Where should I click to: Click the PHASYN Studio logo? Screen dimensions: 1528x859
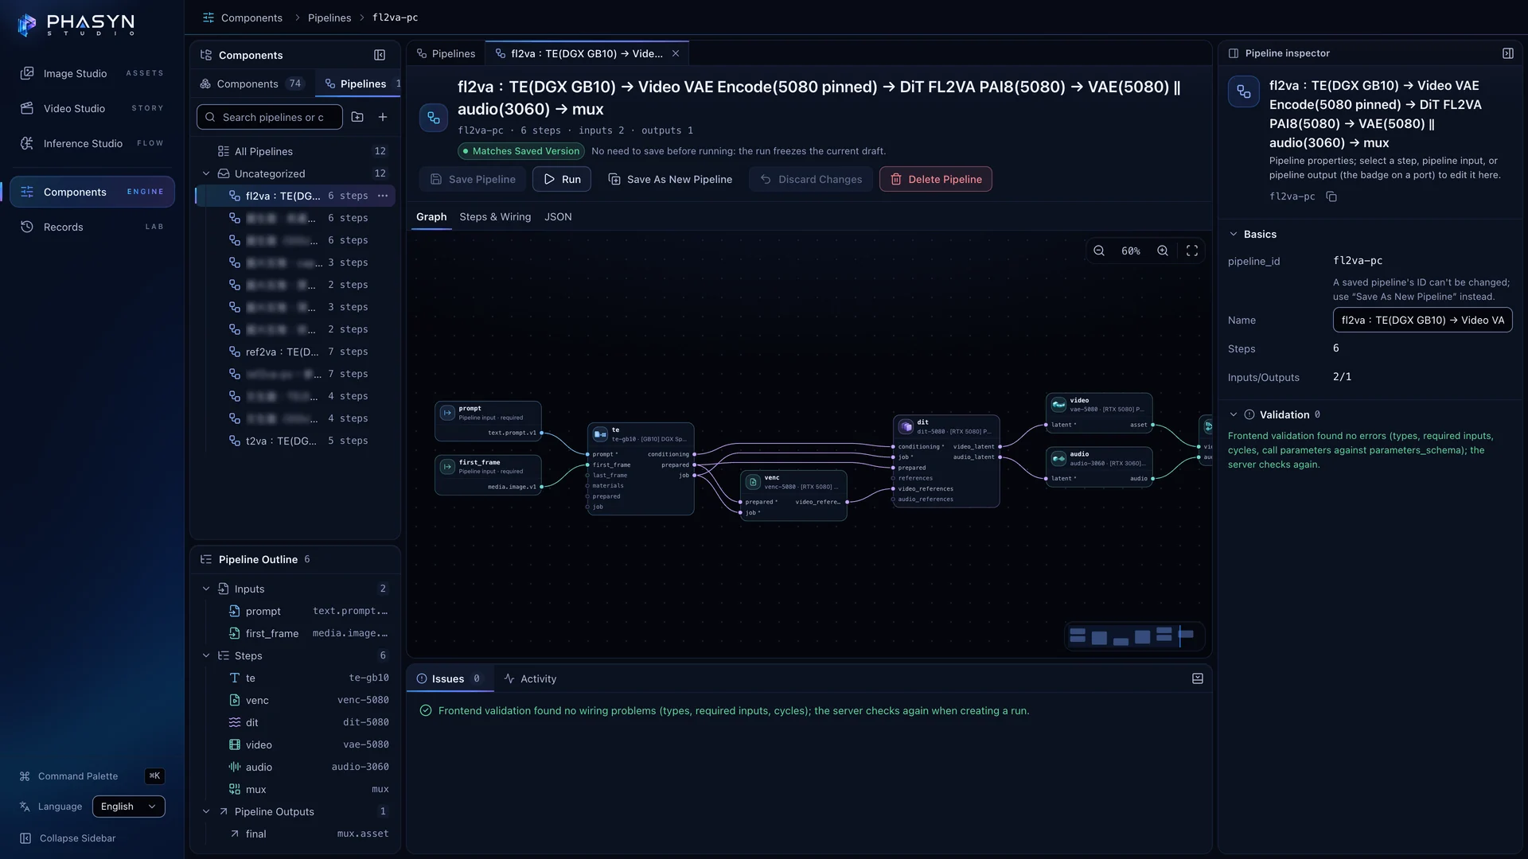pyautogui.click(x=76, y=24)
